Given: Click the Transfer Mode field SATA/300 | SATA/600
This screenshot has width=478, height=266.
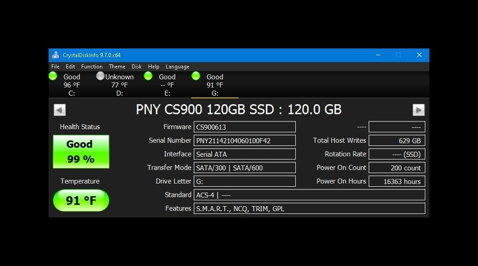Looking at the screenshot, I should coord(244,168).
